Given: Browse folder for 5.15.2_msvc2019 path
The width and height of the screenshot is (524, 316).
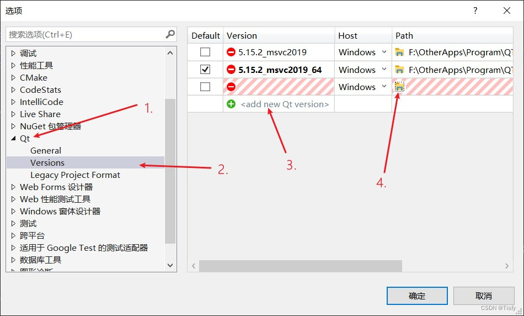Looking at the screenshot, I should point(399,52).
